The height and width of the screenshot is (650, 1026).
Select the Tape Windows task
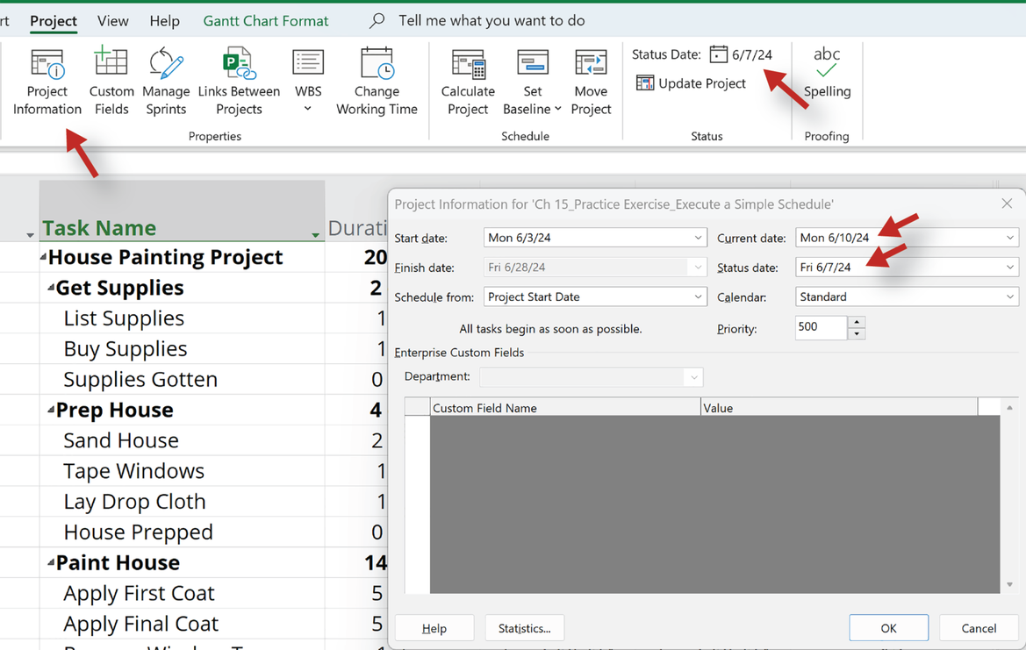[133, 471]
